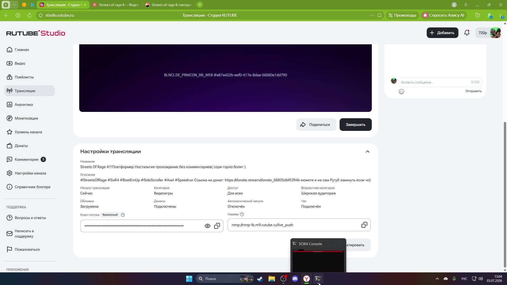Collapse the Настройки трансляции section
Image resolution: width=507 pixels, height=285 pixels.
pos(367,151)
